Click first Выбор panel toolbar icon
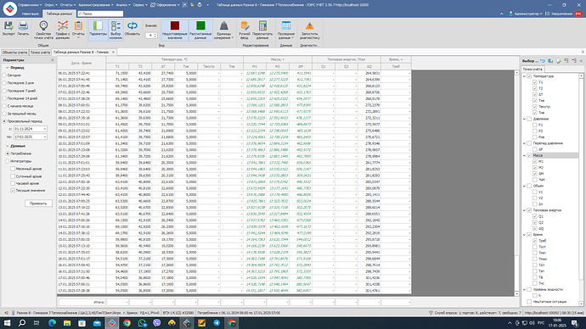The height and width of the screenshot is (329, 586). pos(543,60)
